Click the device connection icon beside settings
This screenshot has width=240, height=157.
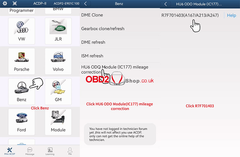click(14, 4)
